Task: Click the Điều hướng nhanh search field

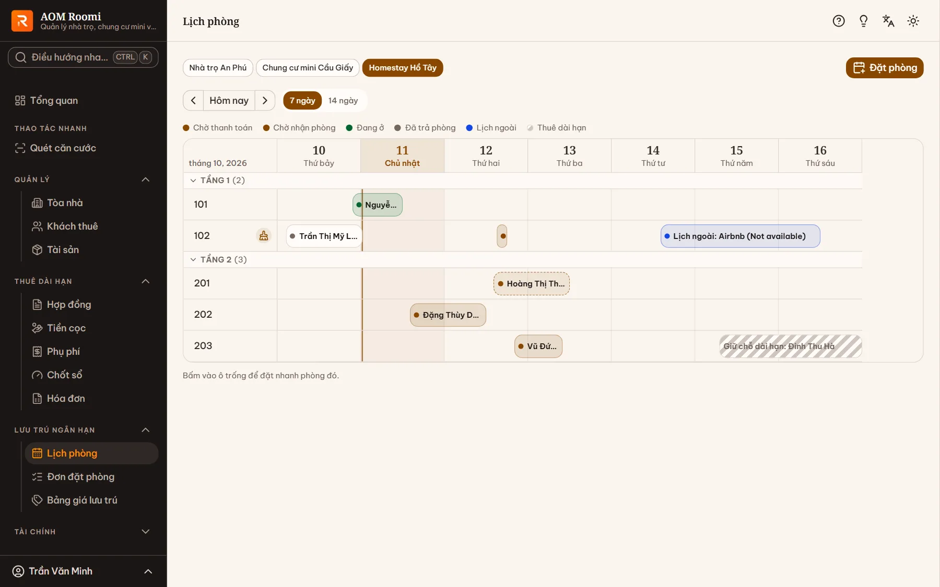Action: (83, 57)
